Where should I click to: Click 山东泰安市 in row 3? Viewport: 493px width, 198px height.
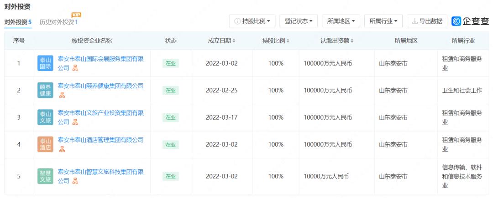click(393, 117)
